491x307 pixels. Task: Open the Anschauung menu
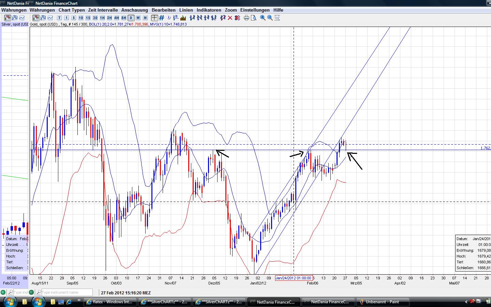click(135, 10)
